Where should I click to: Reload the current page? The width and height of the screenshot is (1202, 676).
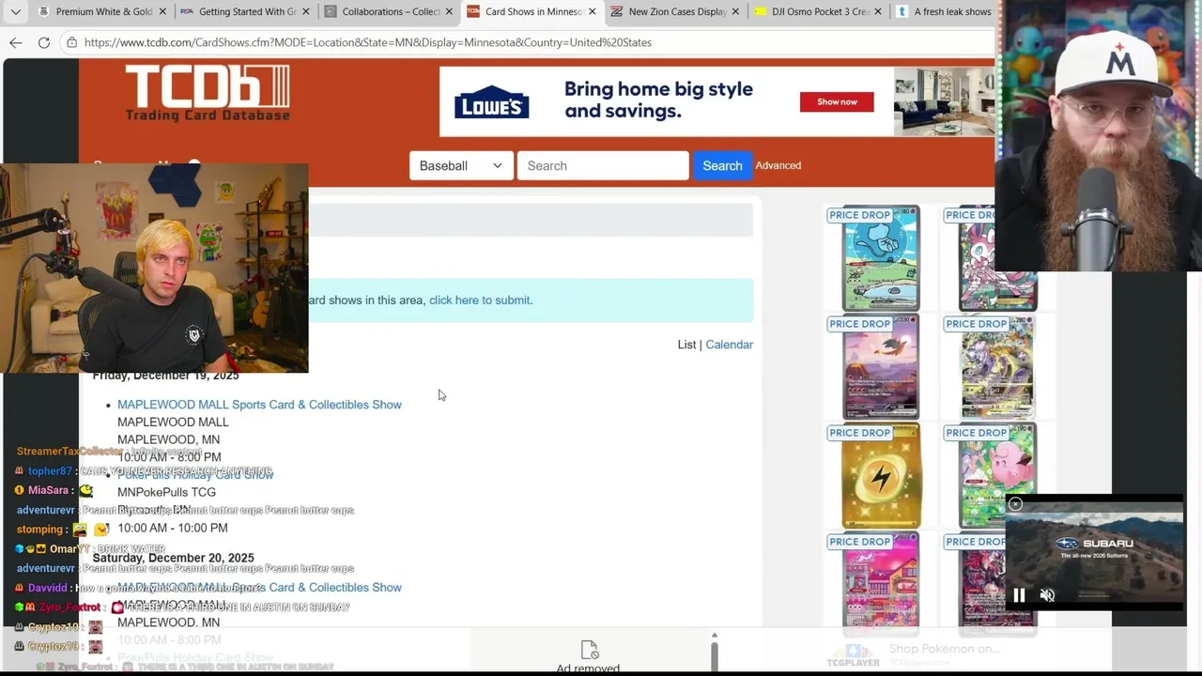pyautogui.click(x=44, y=42)
